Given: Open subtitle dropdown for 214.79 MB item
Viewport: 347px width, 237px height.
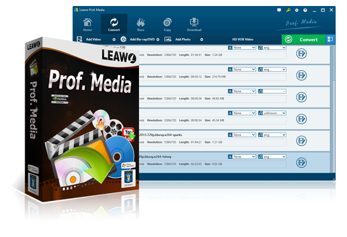Looking at the screenshot, I should click(242, 70).
